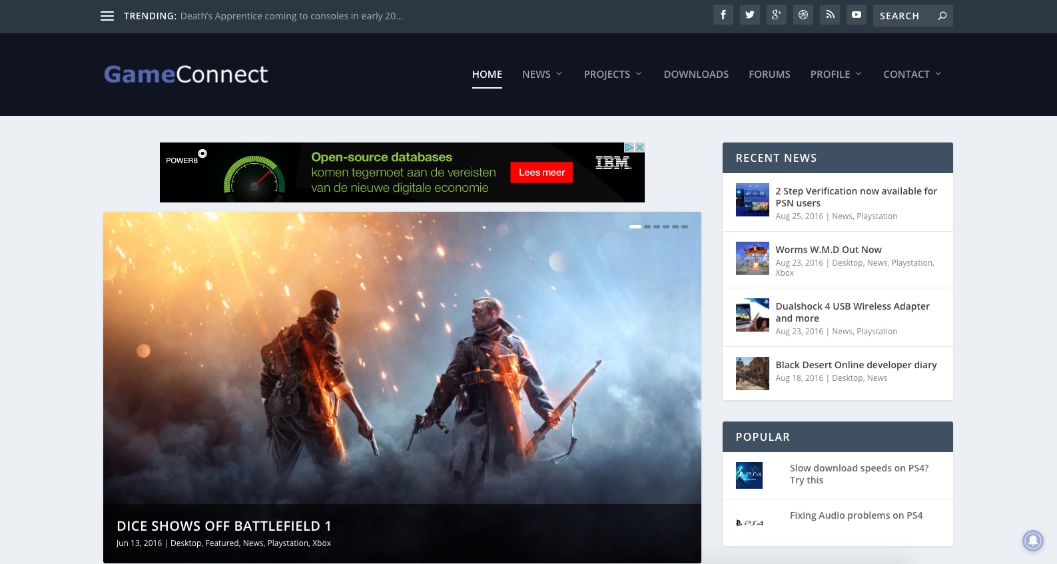
Task: Visit the Facebook social icon
Action: (x=723, y=15)
